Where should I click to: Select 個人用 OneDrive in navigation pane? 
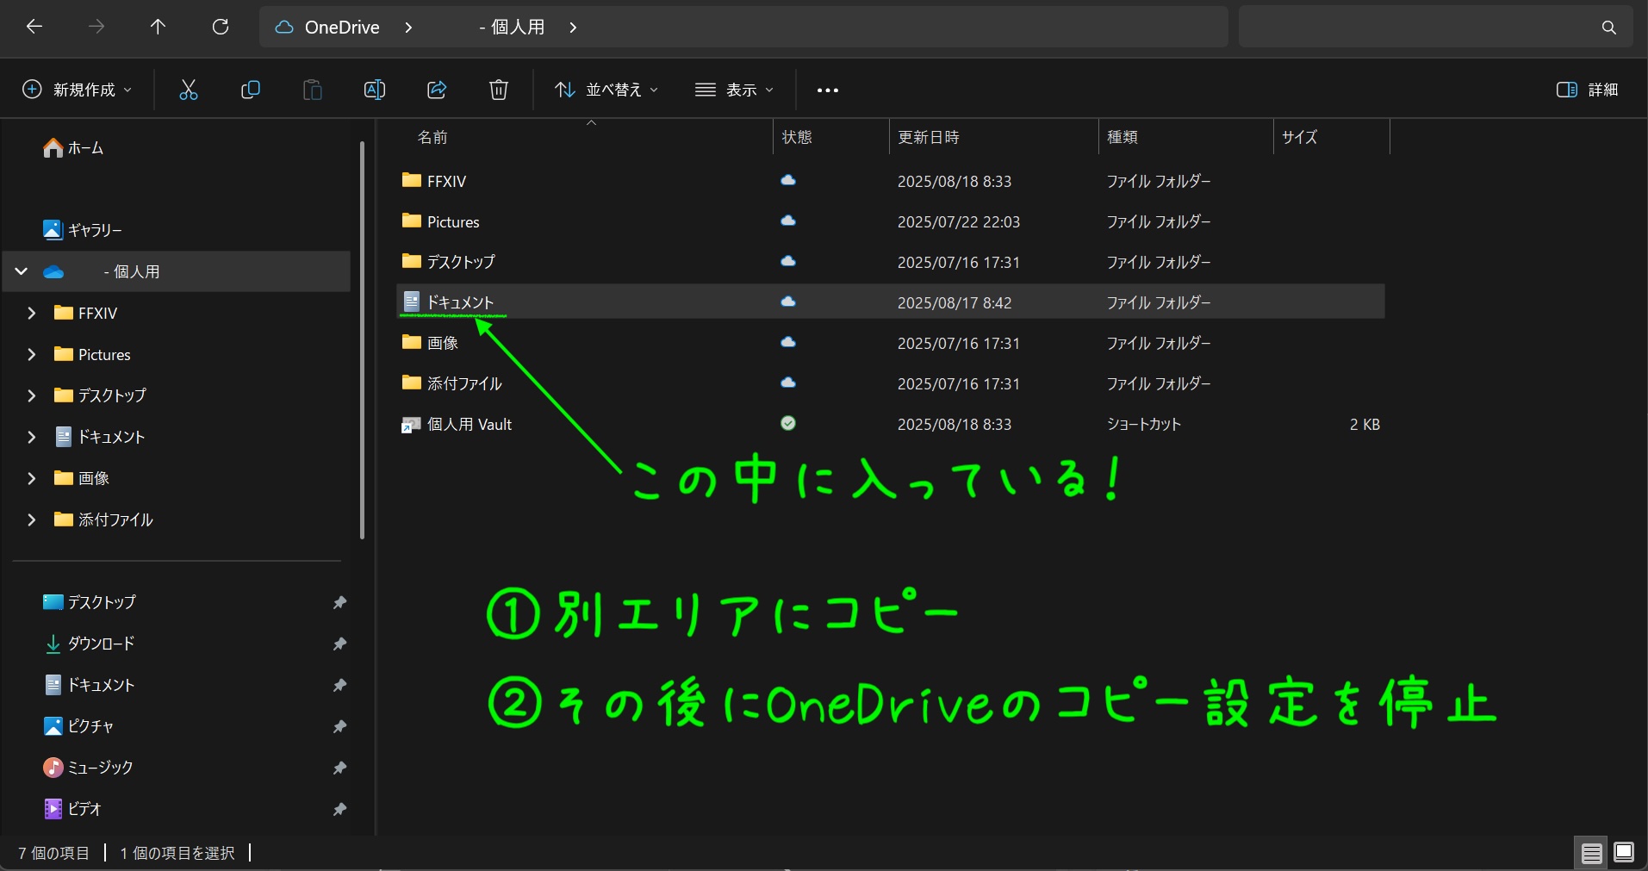tap(177, 271)
